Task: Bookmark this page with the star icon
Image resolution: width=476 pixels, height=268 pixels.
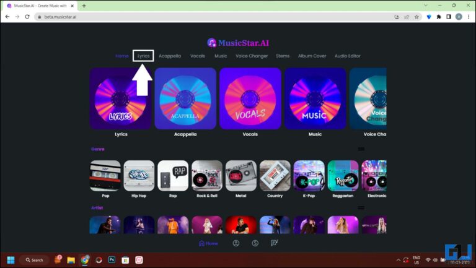Action: 416,17
